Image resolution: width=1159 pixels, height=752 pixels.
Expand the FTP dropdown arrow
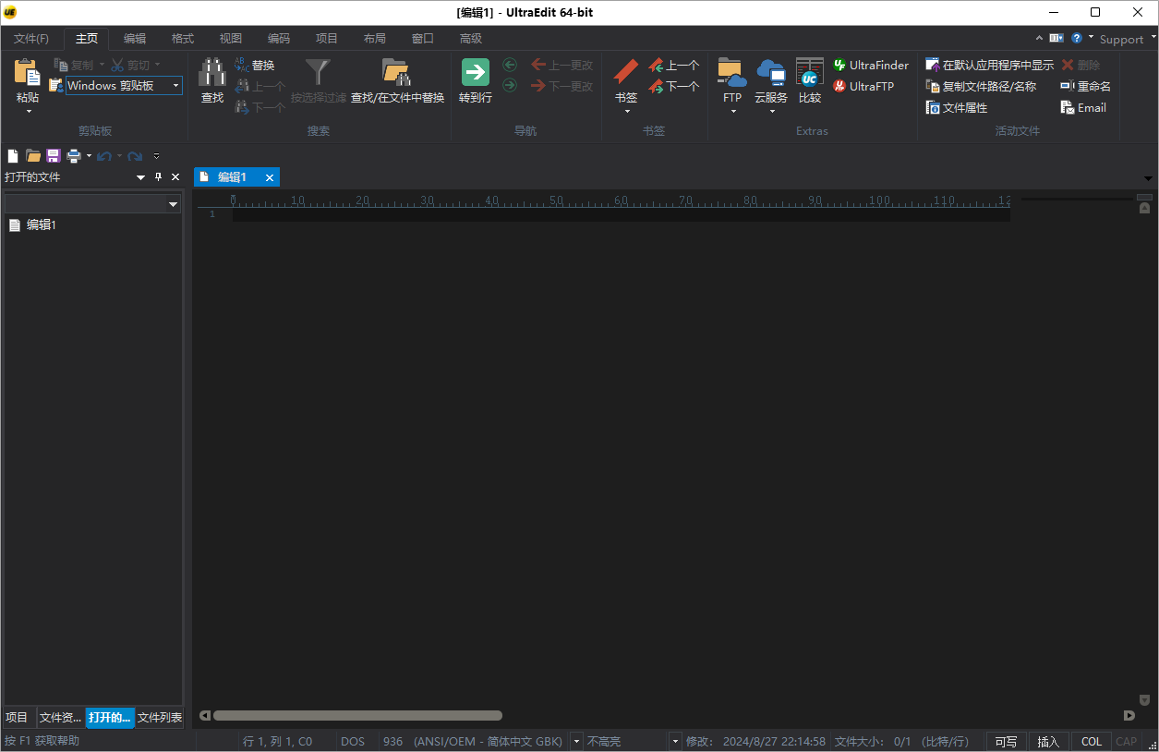tap(732, 112)
